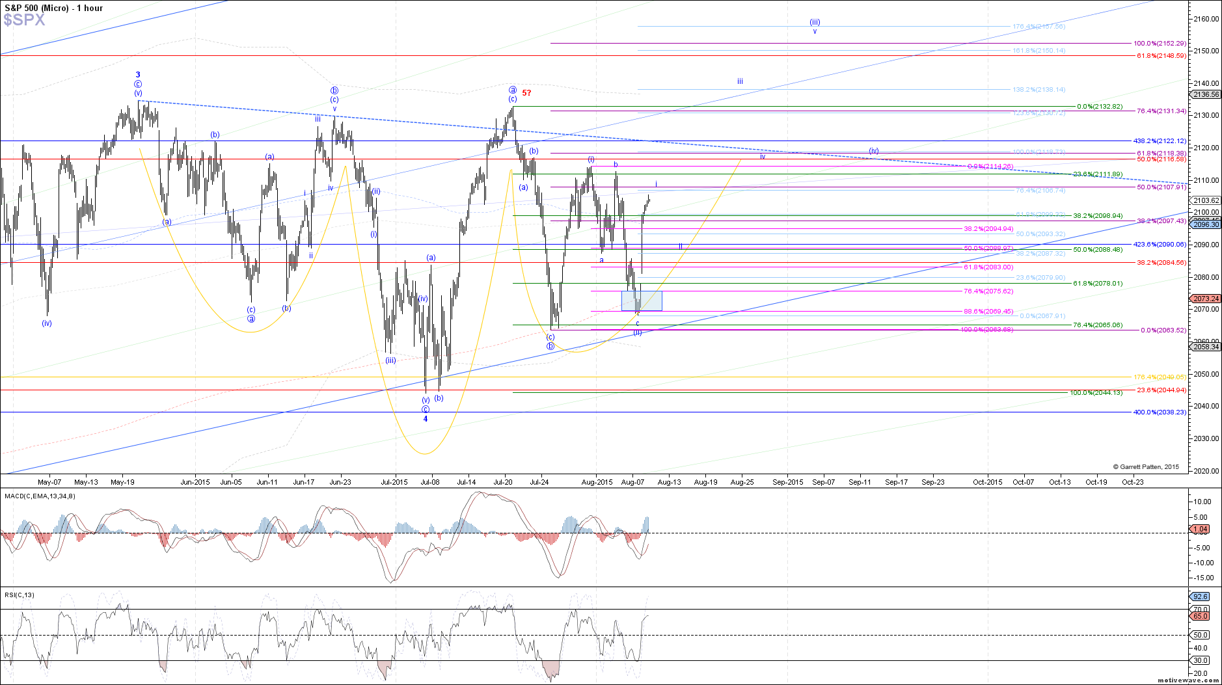The height and width of the screenshot is (685, 1222).
Task: Click the "76.4%(2075.62)" magenta Fibonacci label
Action: 988,291
